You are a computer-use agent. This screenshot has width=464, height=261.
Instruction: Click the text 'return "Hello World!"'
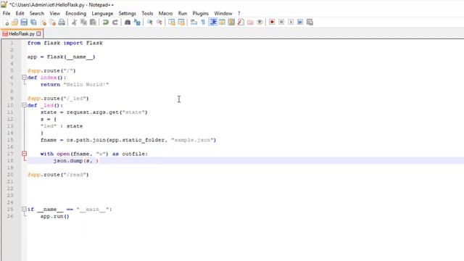pyautogui.click(x=75, y=84)
